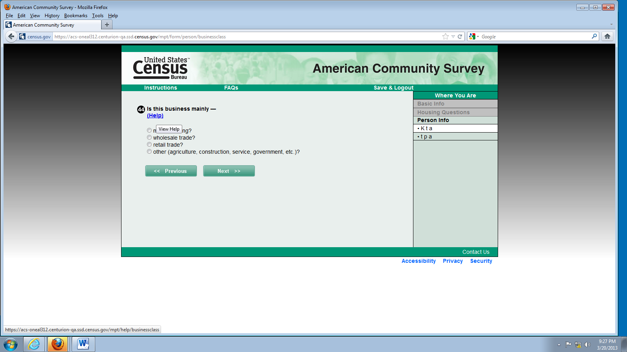Select the American Community Survey tab
Viewport: 627px width, 352px height.
coord(53,25)
